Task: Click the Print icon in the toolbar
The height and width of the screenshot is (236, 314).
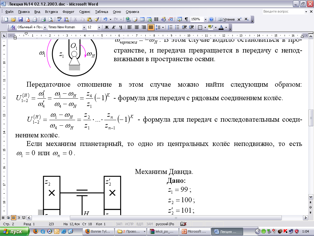Action: 43,19
